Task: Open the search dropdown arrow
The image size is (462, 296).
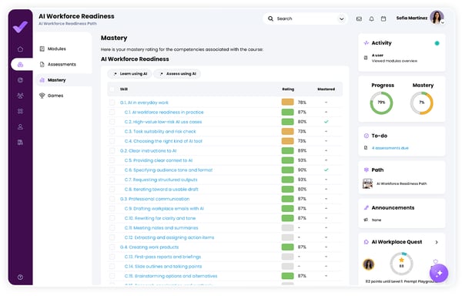Action: coord(341,18)
